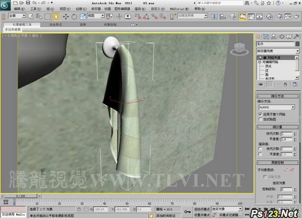Toggle the Angle Snap icon
This screenshot has width=302, height=219.
click(x=146, y=17)
